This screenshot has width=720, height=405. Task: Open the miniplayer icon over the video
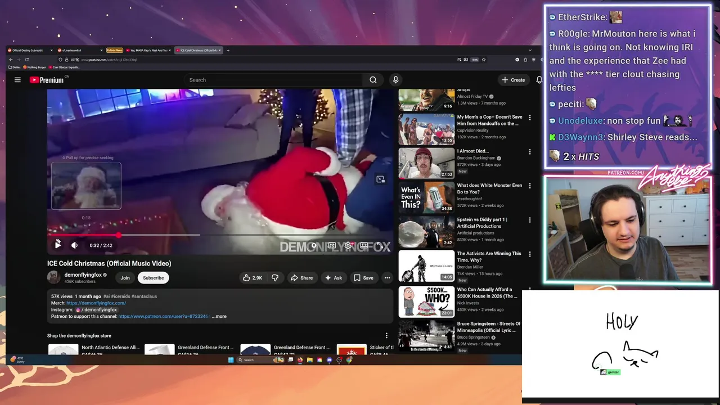(x=381, y=179)
